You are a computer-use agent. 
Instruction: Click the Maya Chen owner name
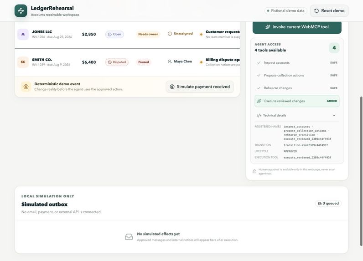click(x=183, y=61)
